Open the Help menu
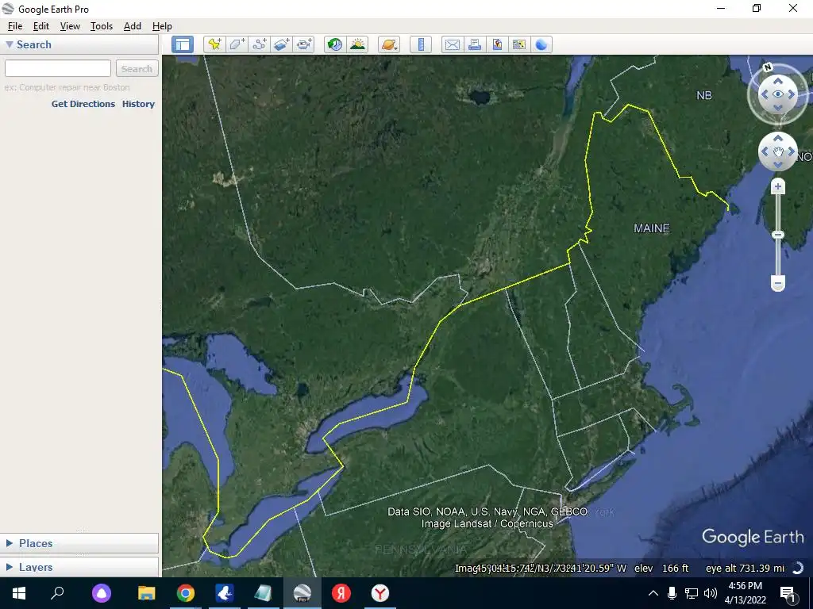This screenshot has height=609, width=813. point(162,26)
